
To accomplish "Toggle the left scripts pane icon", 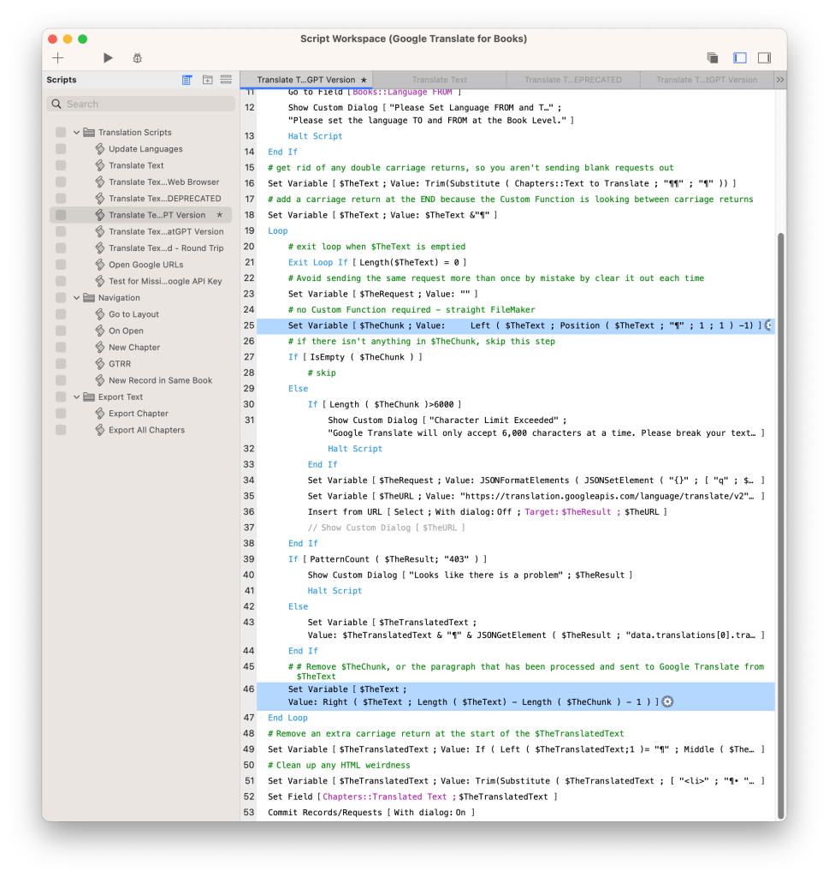I will point(740,58).
